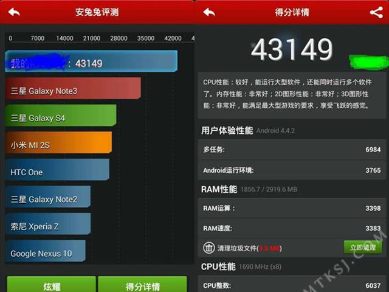Tap the large 43149 total score
Viewport: 389px width, 292px height.
coord(292,49)
